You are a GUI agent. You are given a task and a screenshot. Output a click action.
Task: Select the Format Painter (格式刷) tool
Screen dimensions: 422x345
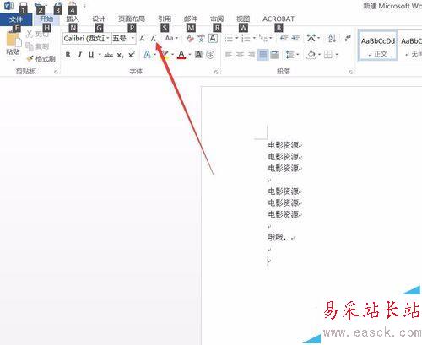(41, 58)
